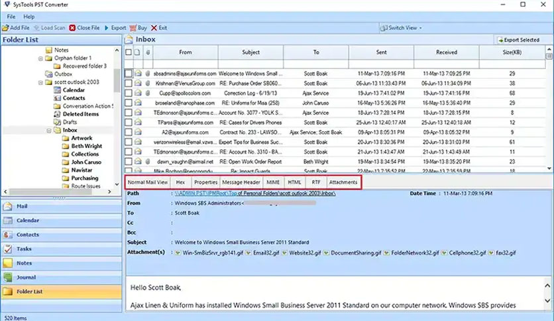Collapse the Inbox tree node

(x=49, y=131)
